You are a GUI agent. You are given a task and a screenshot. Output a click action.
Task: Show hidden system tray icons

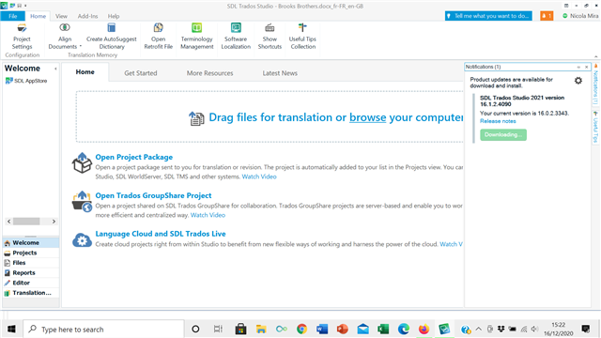[479, 329]
